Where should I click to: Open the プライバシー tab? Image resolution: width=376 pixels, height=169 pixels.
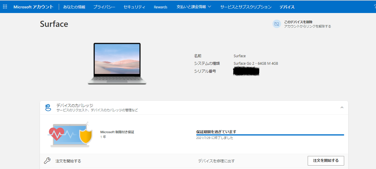(104, 7)
